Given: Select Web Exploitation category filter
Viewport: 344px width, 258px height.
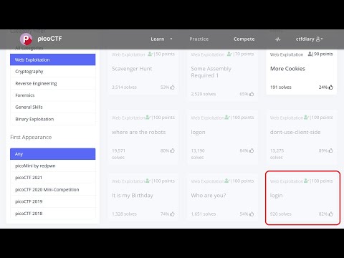Looking at the screenshot, I should [52, 59].
